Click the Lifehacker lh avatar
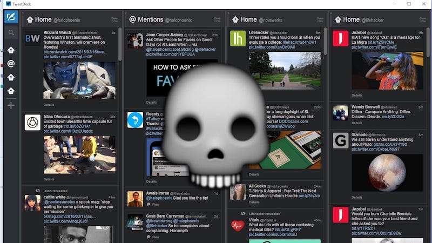432x243 pixels. coord(238,38)
